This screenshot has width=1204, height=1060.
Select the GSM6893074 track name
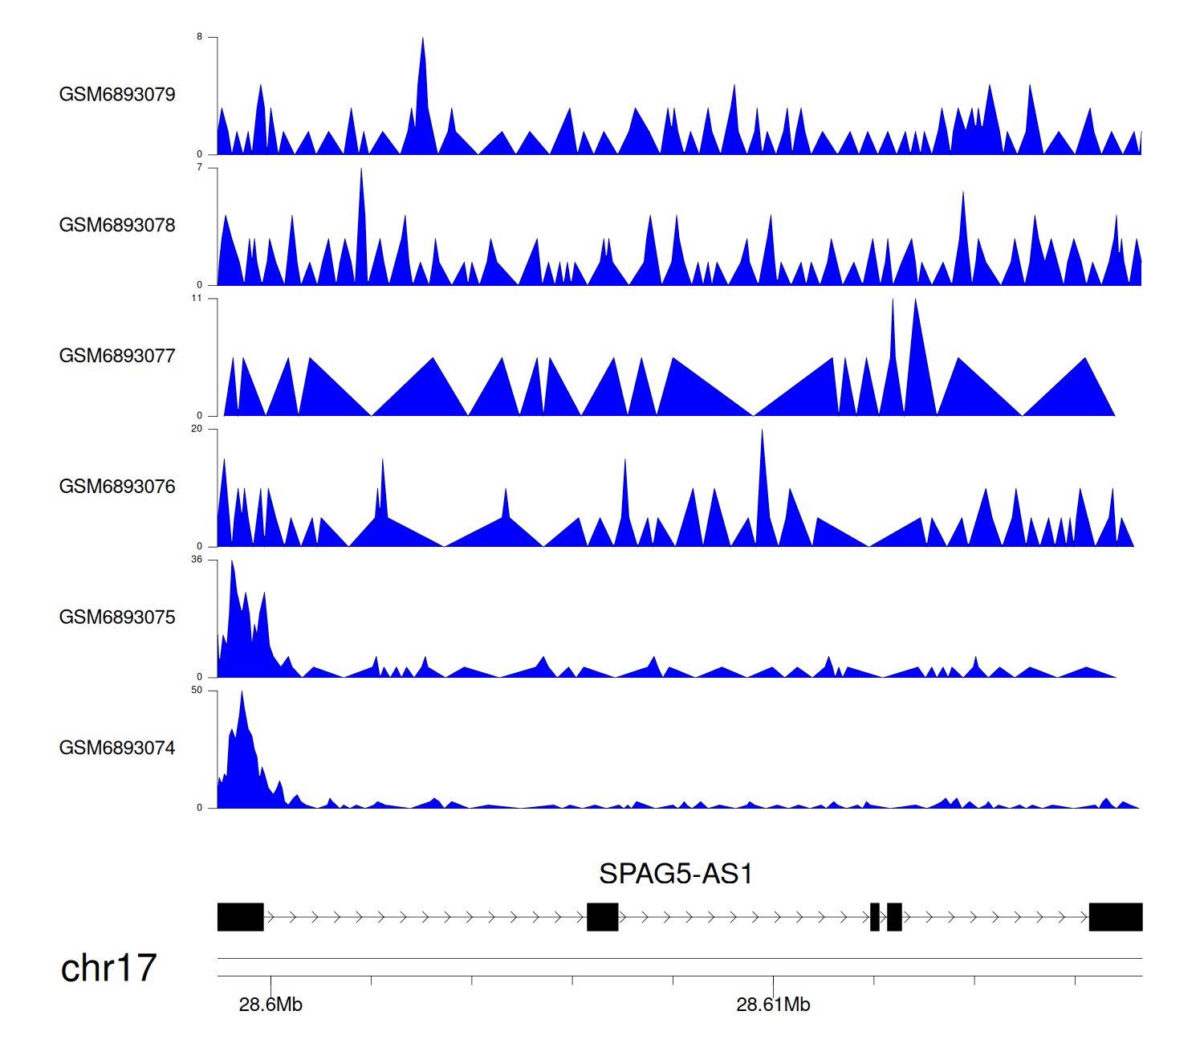tap(117, 748)
